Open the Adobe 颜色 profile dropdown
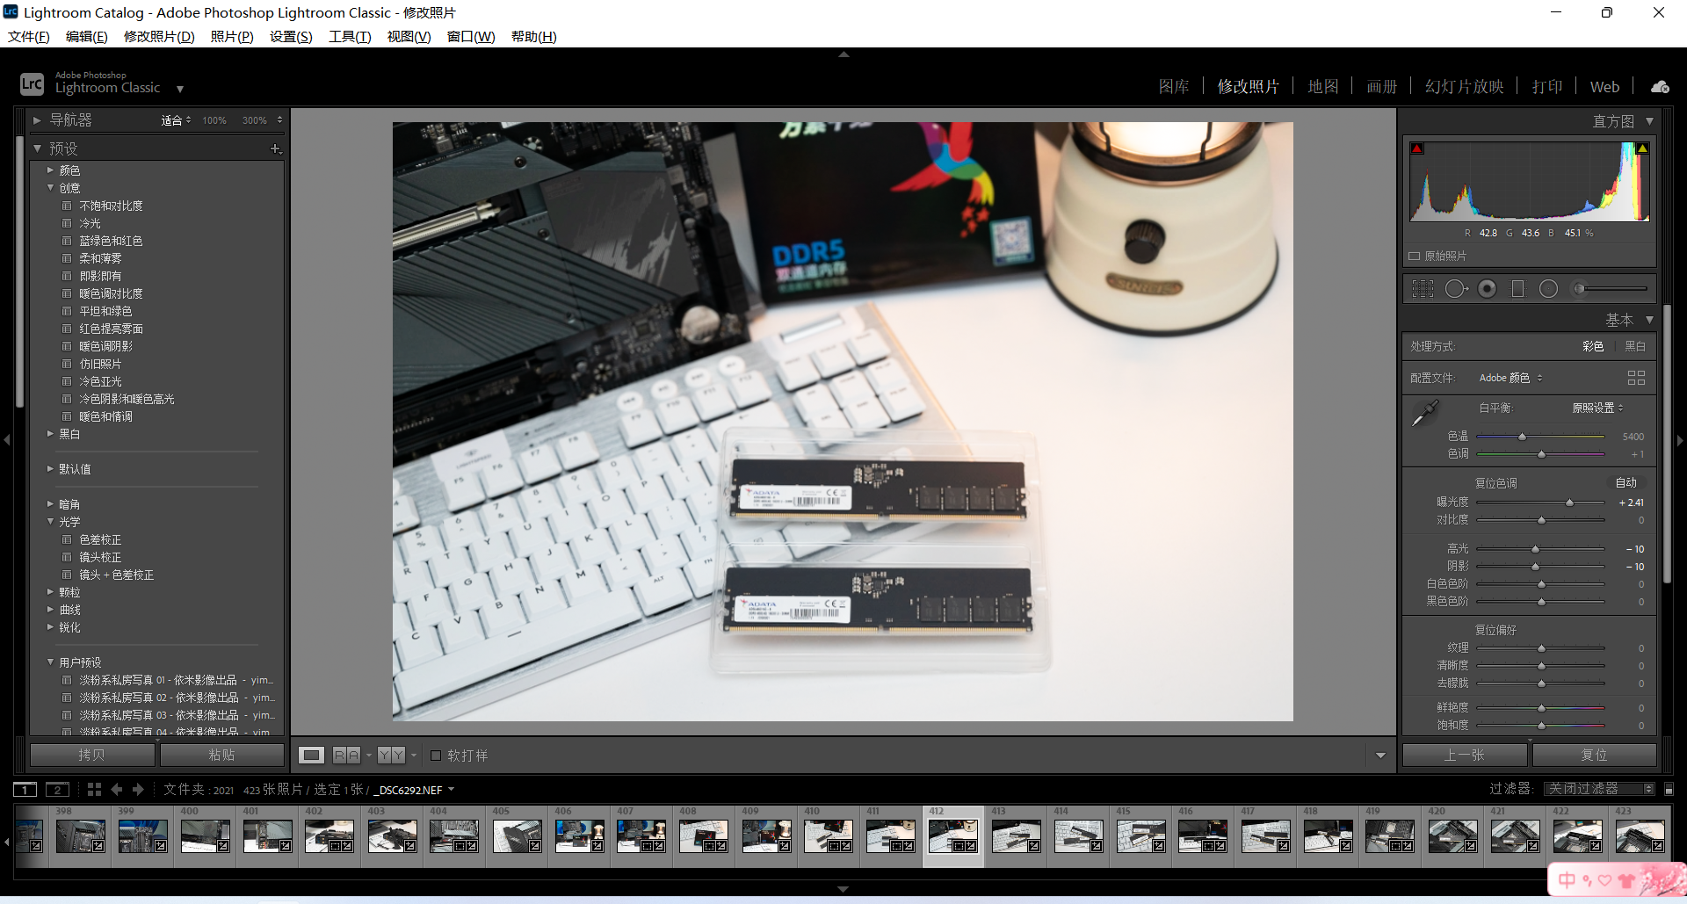1687x904 pixels. (1510, 378)
